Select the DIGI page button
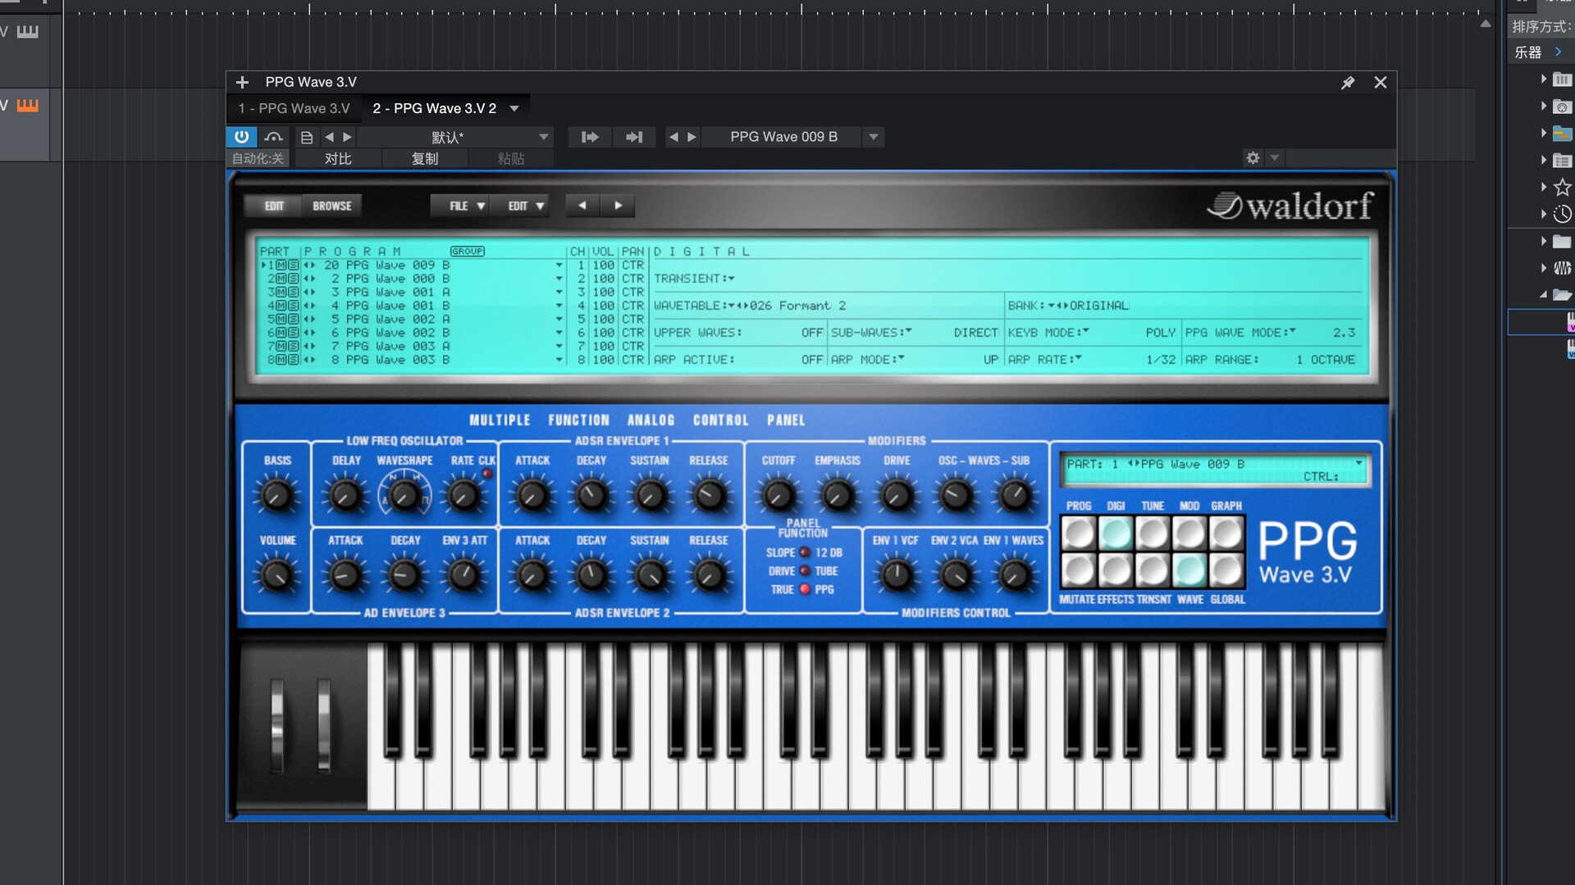This screenshot has height=885, width=1575. (x=1116, y=533)
